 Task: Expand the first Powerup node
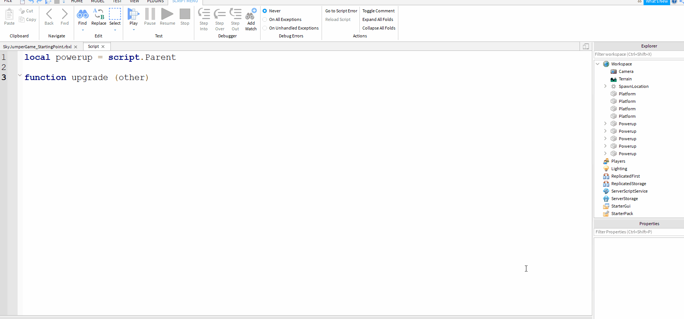(605, 124)
